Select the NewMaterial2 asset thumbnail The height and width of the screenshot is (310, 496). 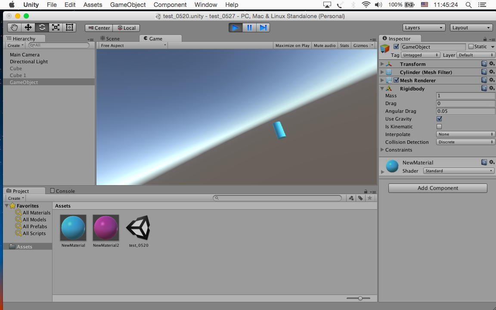106,228
